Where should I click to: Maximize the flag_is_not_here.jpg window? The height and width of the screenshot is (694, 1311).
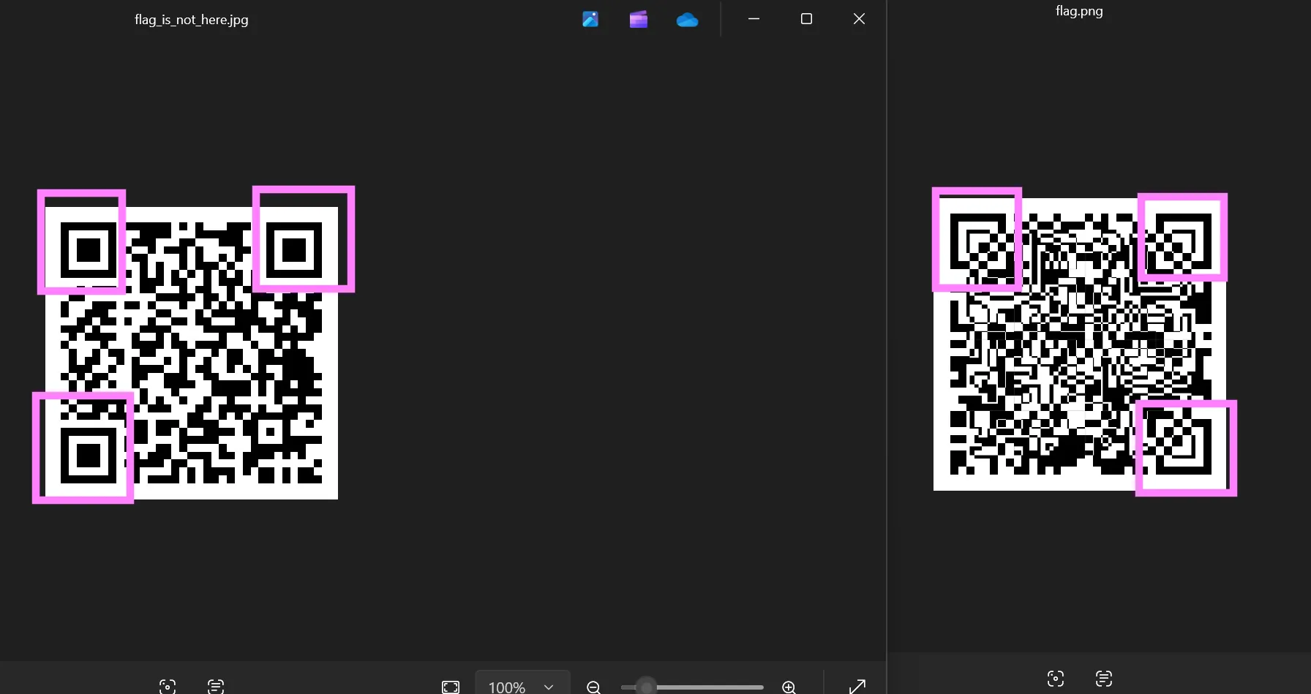[x=806, y=19]
